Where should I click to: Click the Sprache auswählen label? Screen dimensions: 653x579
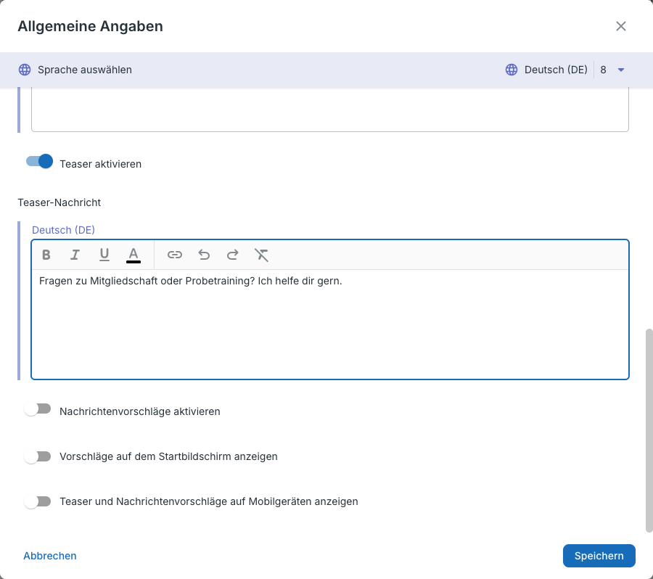[x=85, y=70]
